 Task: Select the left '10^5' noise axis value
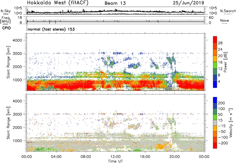click(x=18, y=8)
